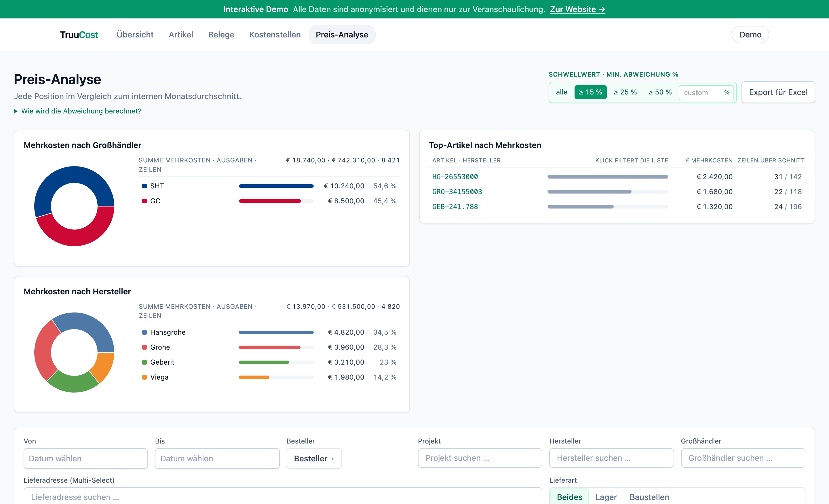Click the GRO-34155003 Mehrkosten bar
Viewport: 829px width, 504px height.
point(608,192)
